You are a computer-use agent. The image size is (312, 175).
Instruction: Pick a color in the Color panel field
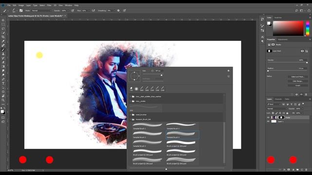[x=288, y=28]
